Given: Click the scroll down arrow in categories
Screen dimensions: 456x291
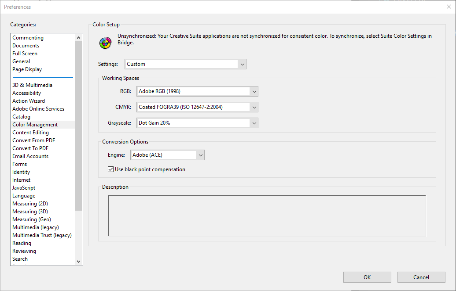Looking at the screenshot, I should click(79, 261).
